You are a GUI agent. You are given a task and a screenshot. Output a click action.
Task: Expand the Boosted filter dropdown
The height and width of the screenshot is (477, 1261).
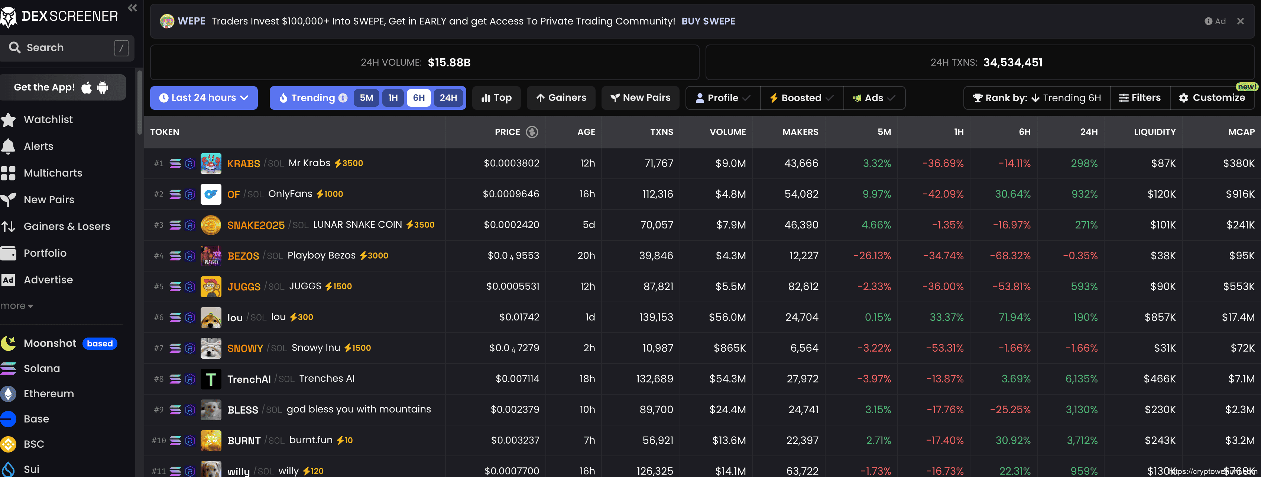[x=801, y=98]
